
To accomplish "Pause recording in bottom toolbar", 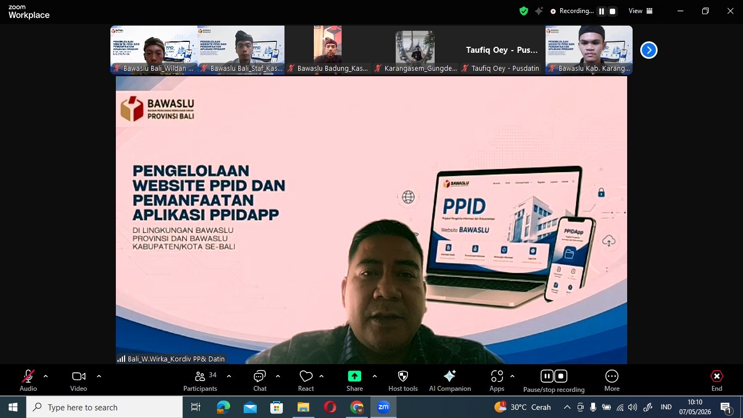I will click(x=547, y=376).
